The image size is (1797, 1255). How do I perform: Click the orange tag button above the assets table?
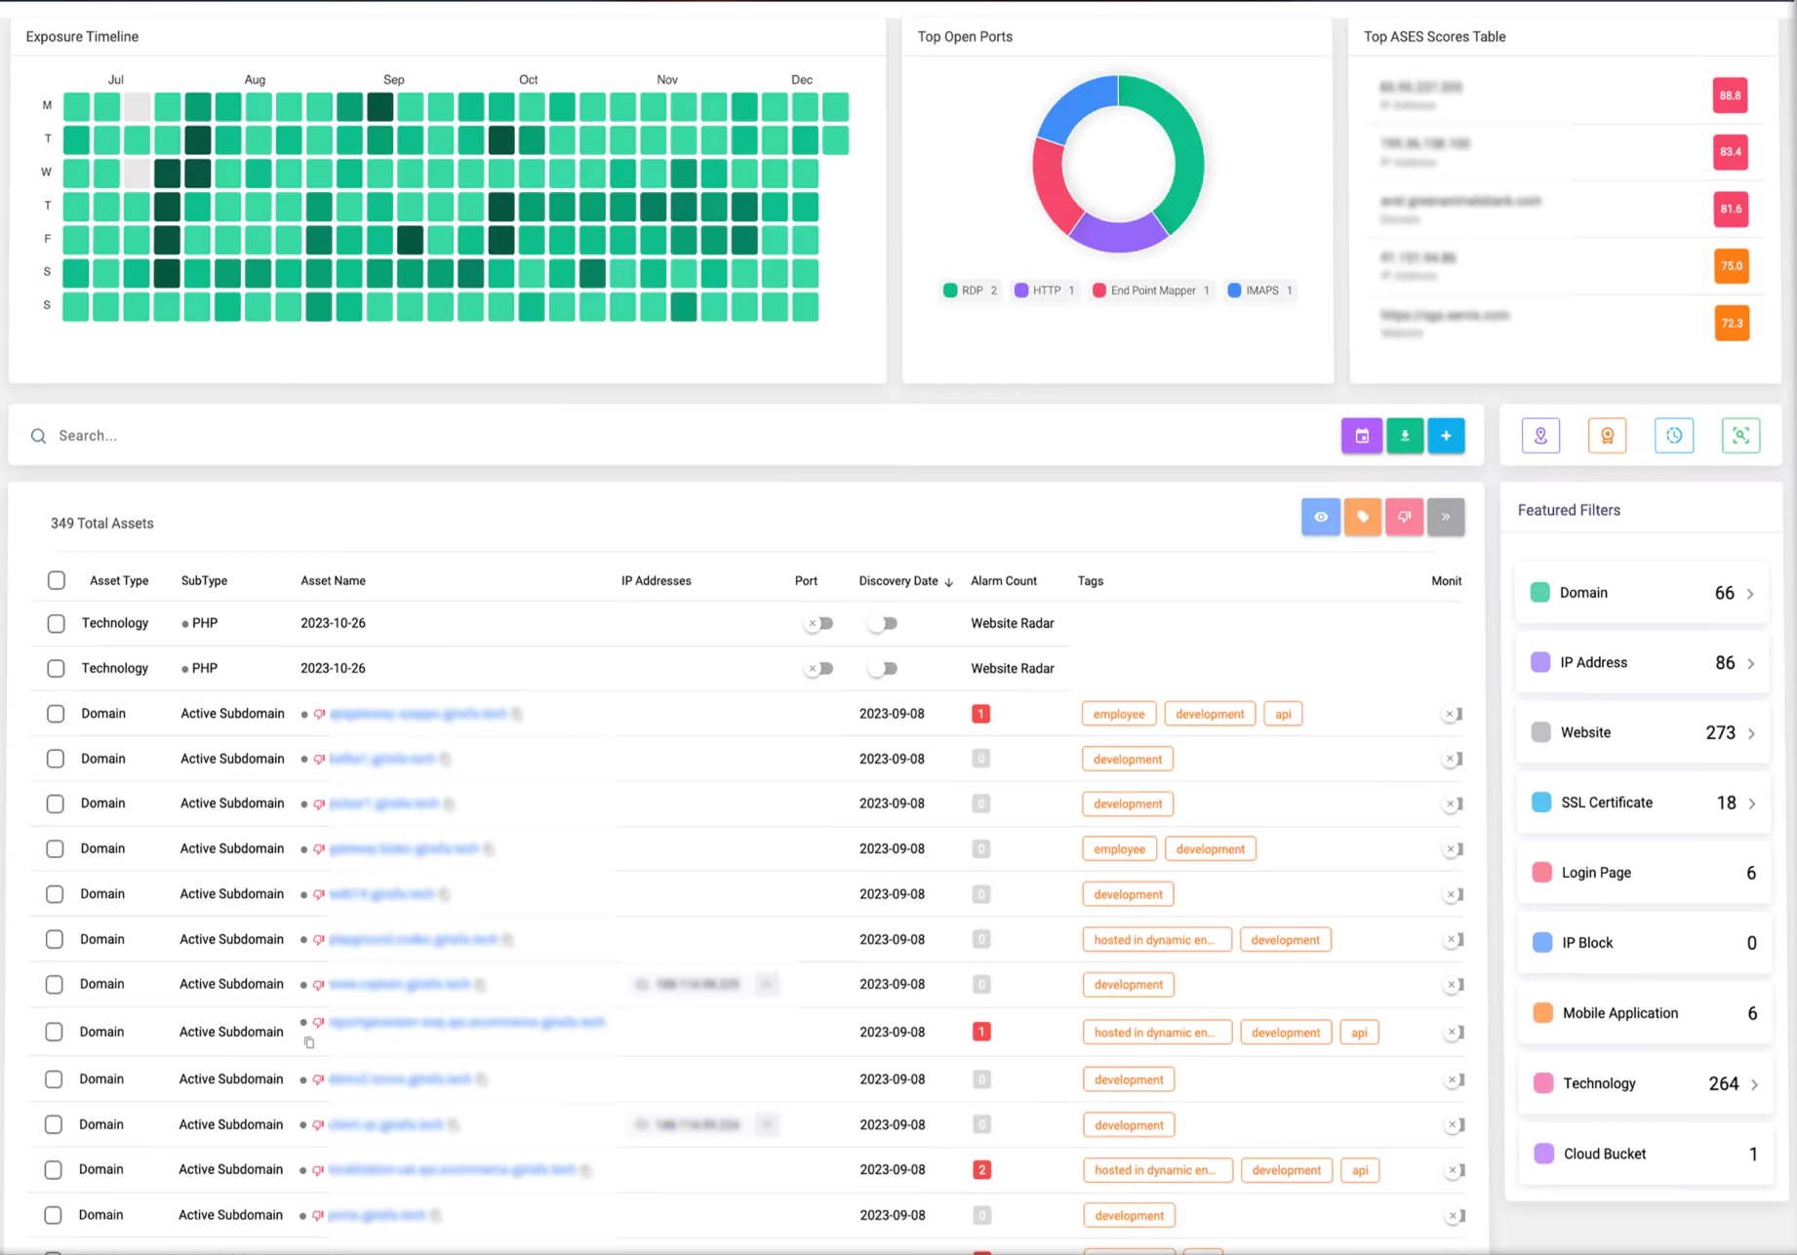tap(1363, 517)
